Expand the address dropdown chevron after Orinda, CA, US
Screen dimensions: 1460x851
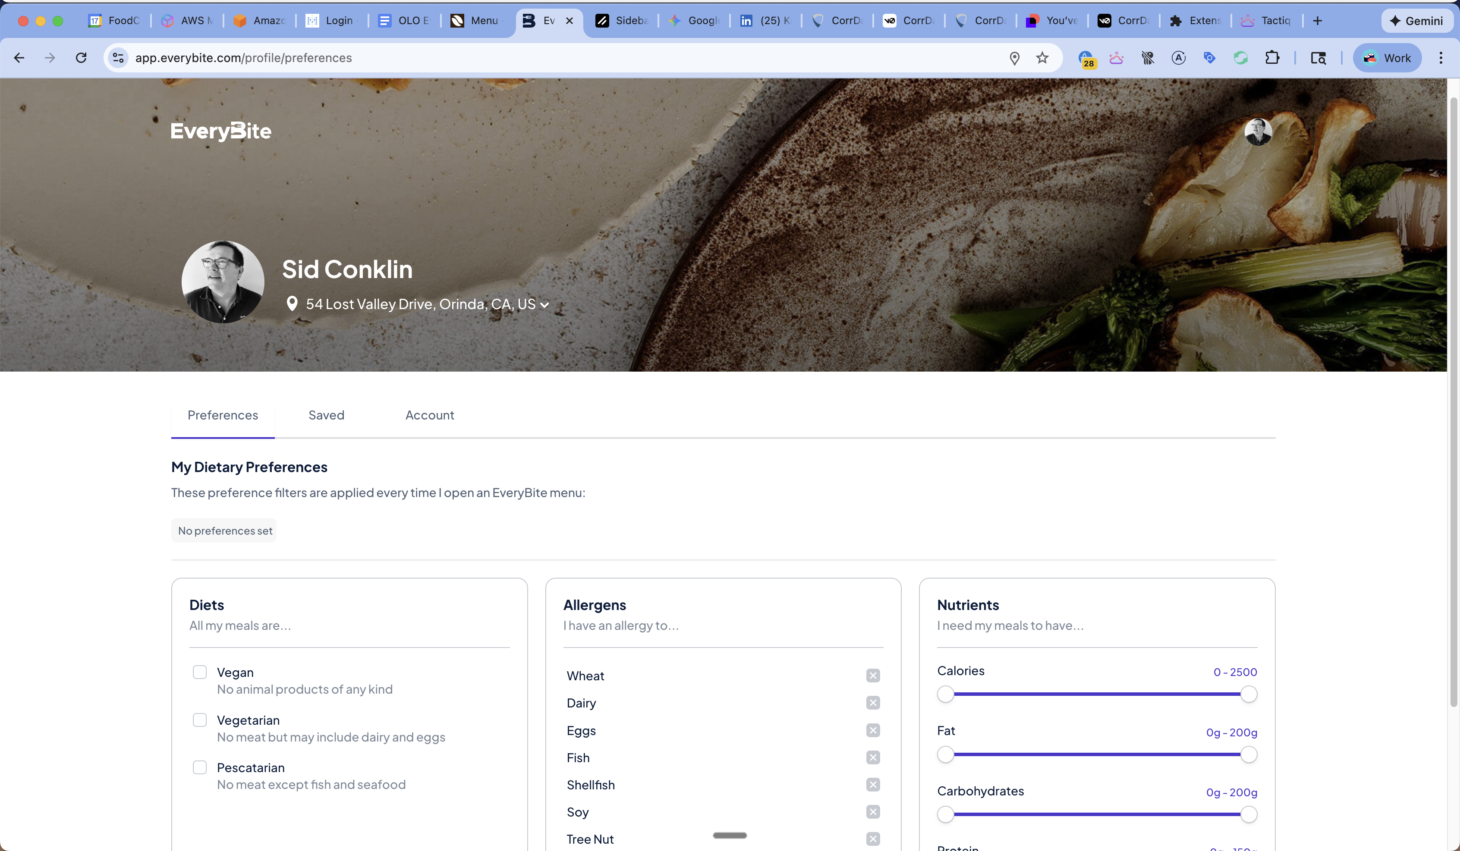544,305
